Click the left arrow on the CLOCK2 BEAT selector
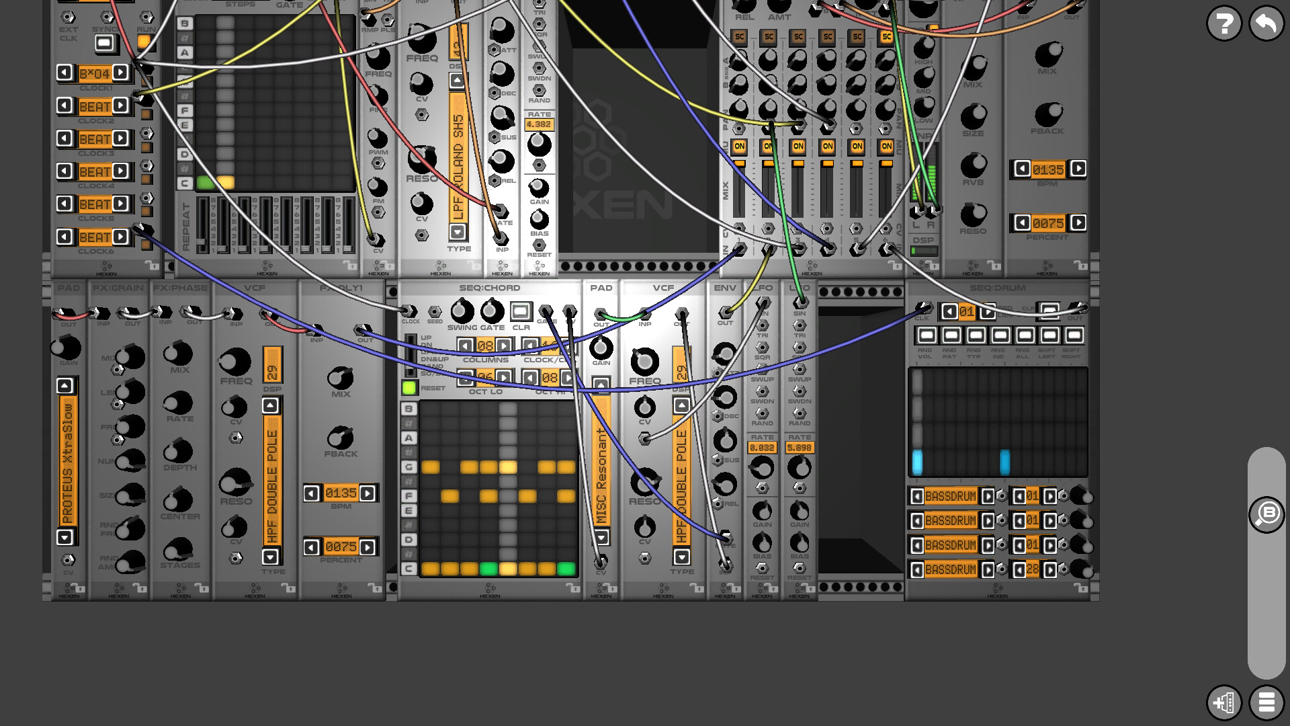 pos(64,106)
